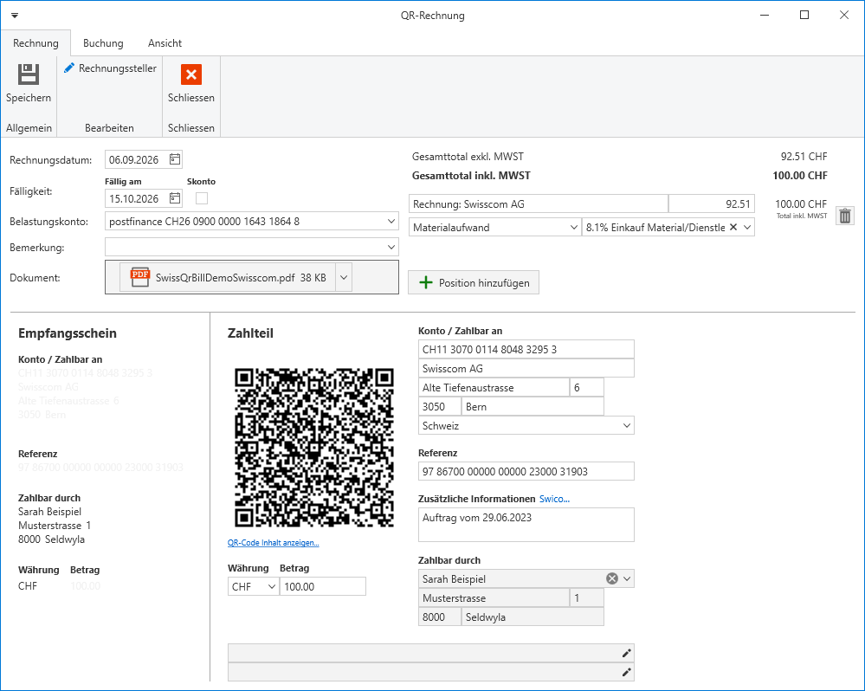The image size is (865, 691).
Task: Click into the Referenz input field
Action: (x=526, y=472)
